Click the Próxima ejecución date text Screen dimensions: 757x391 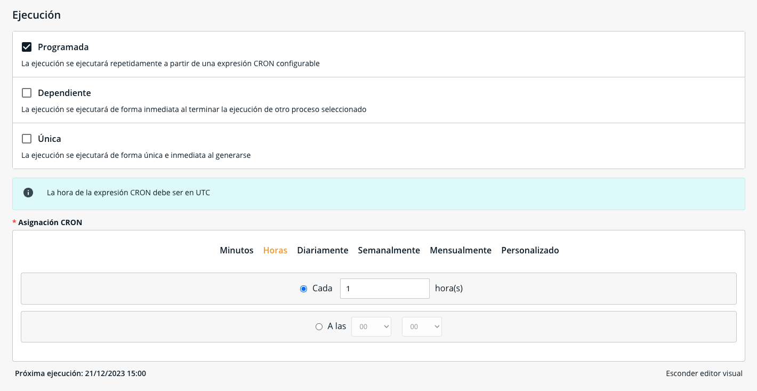80,373
